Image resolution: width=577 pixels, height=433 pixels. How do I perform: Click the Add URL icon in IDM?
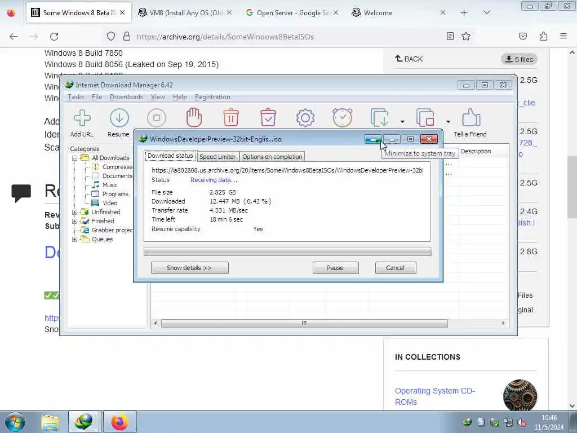point(82,118)
